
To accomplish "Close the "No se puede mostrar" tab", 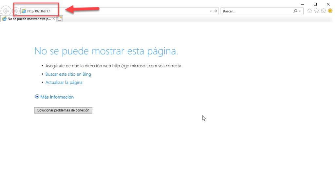I will click(54, 19).
